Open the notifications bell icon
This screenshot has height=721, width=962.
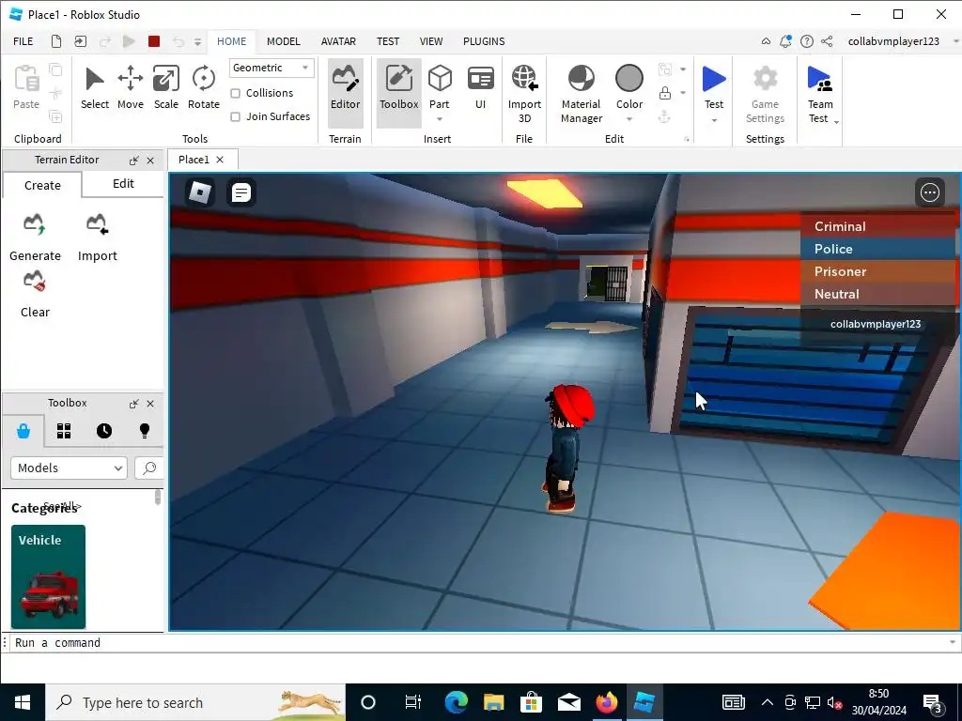tap(785, 41)
